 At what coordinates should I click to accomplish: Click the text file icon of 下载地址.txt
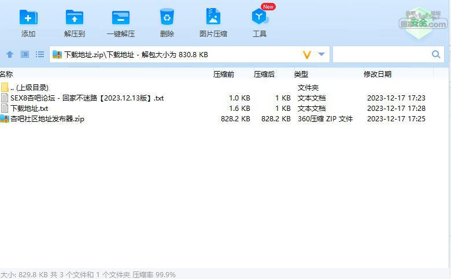5,109
